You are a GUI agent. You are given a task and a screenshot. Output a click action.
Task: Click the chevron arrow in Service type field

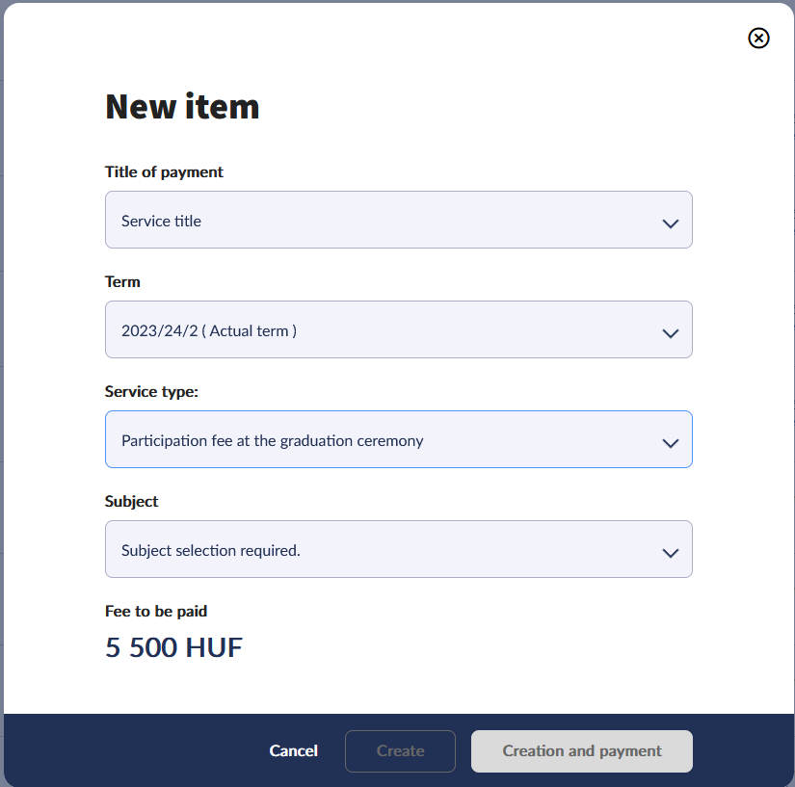671,443
